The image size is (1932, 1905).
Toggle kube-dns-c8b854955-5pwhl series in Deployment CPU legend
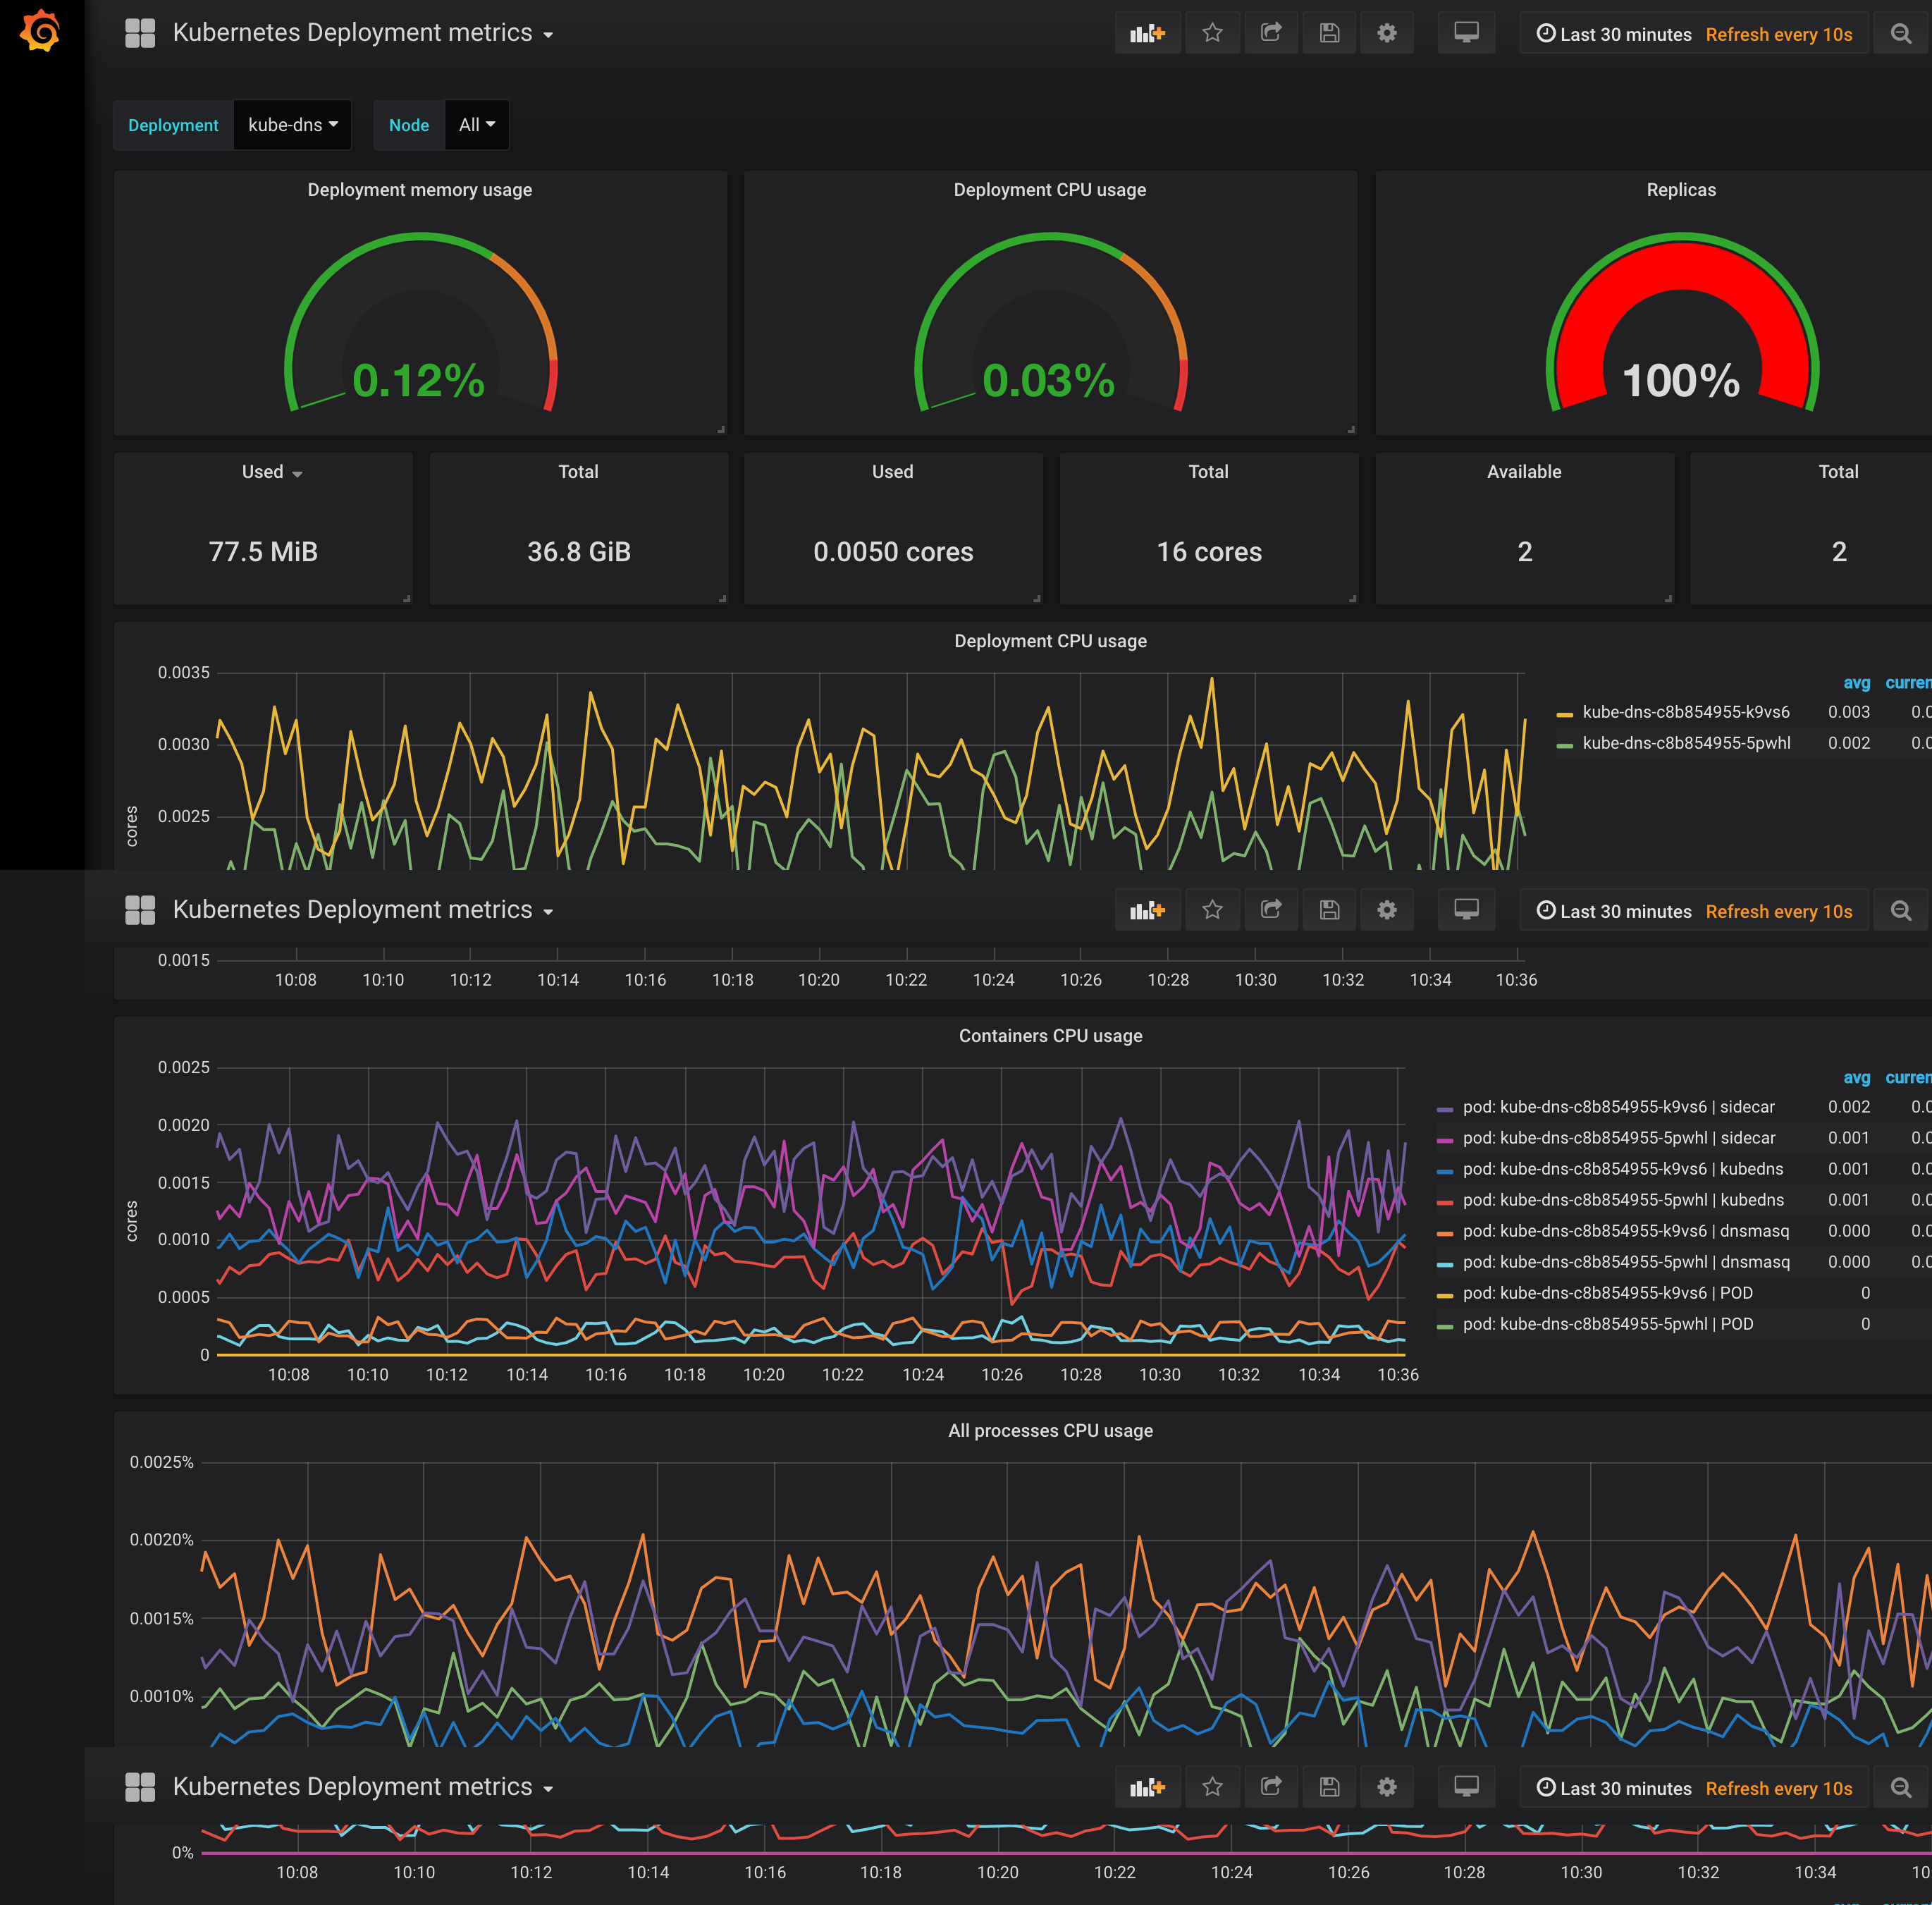tap(1686, 743)
